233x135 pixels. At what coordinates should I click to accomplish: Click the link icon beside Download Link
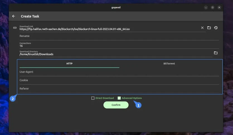(15, 28)
